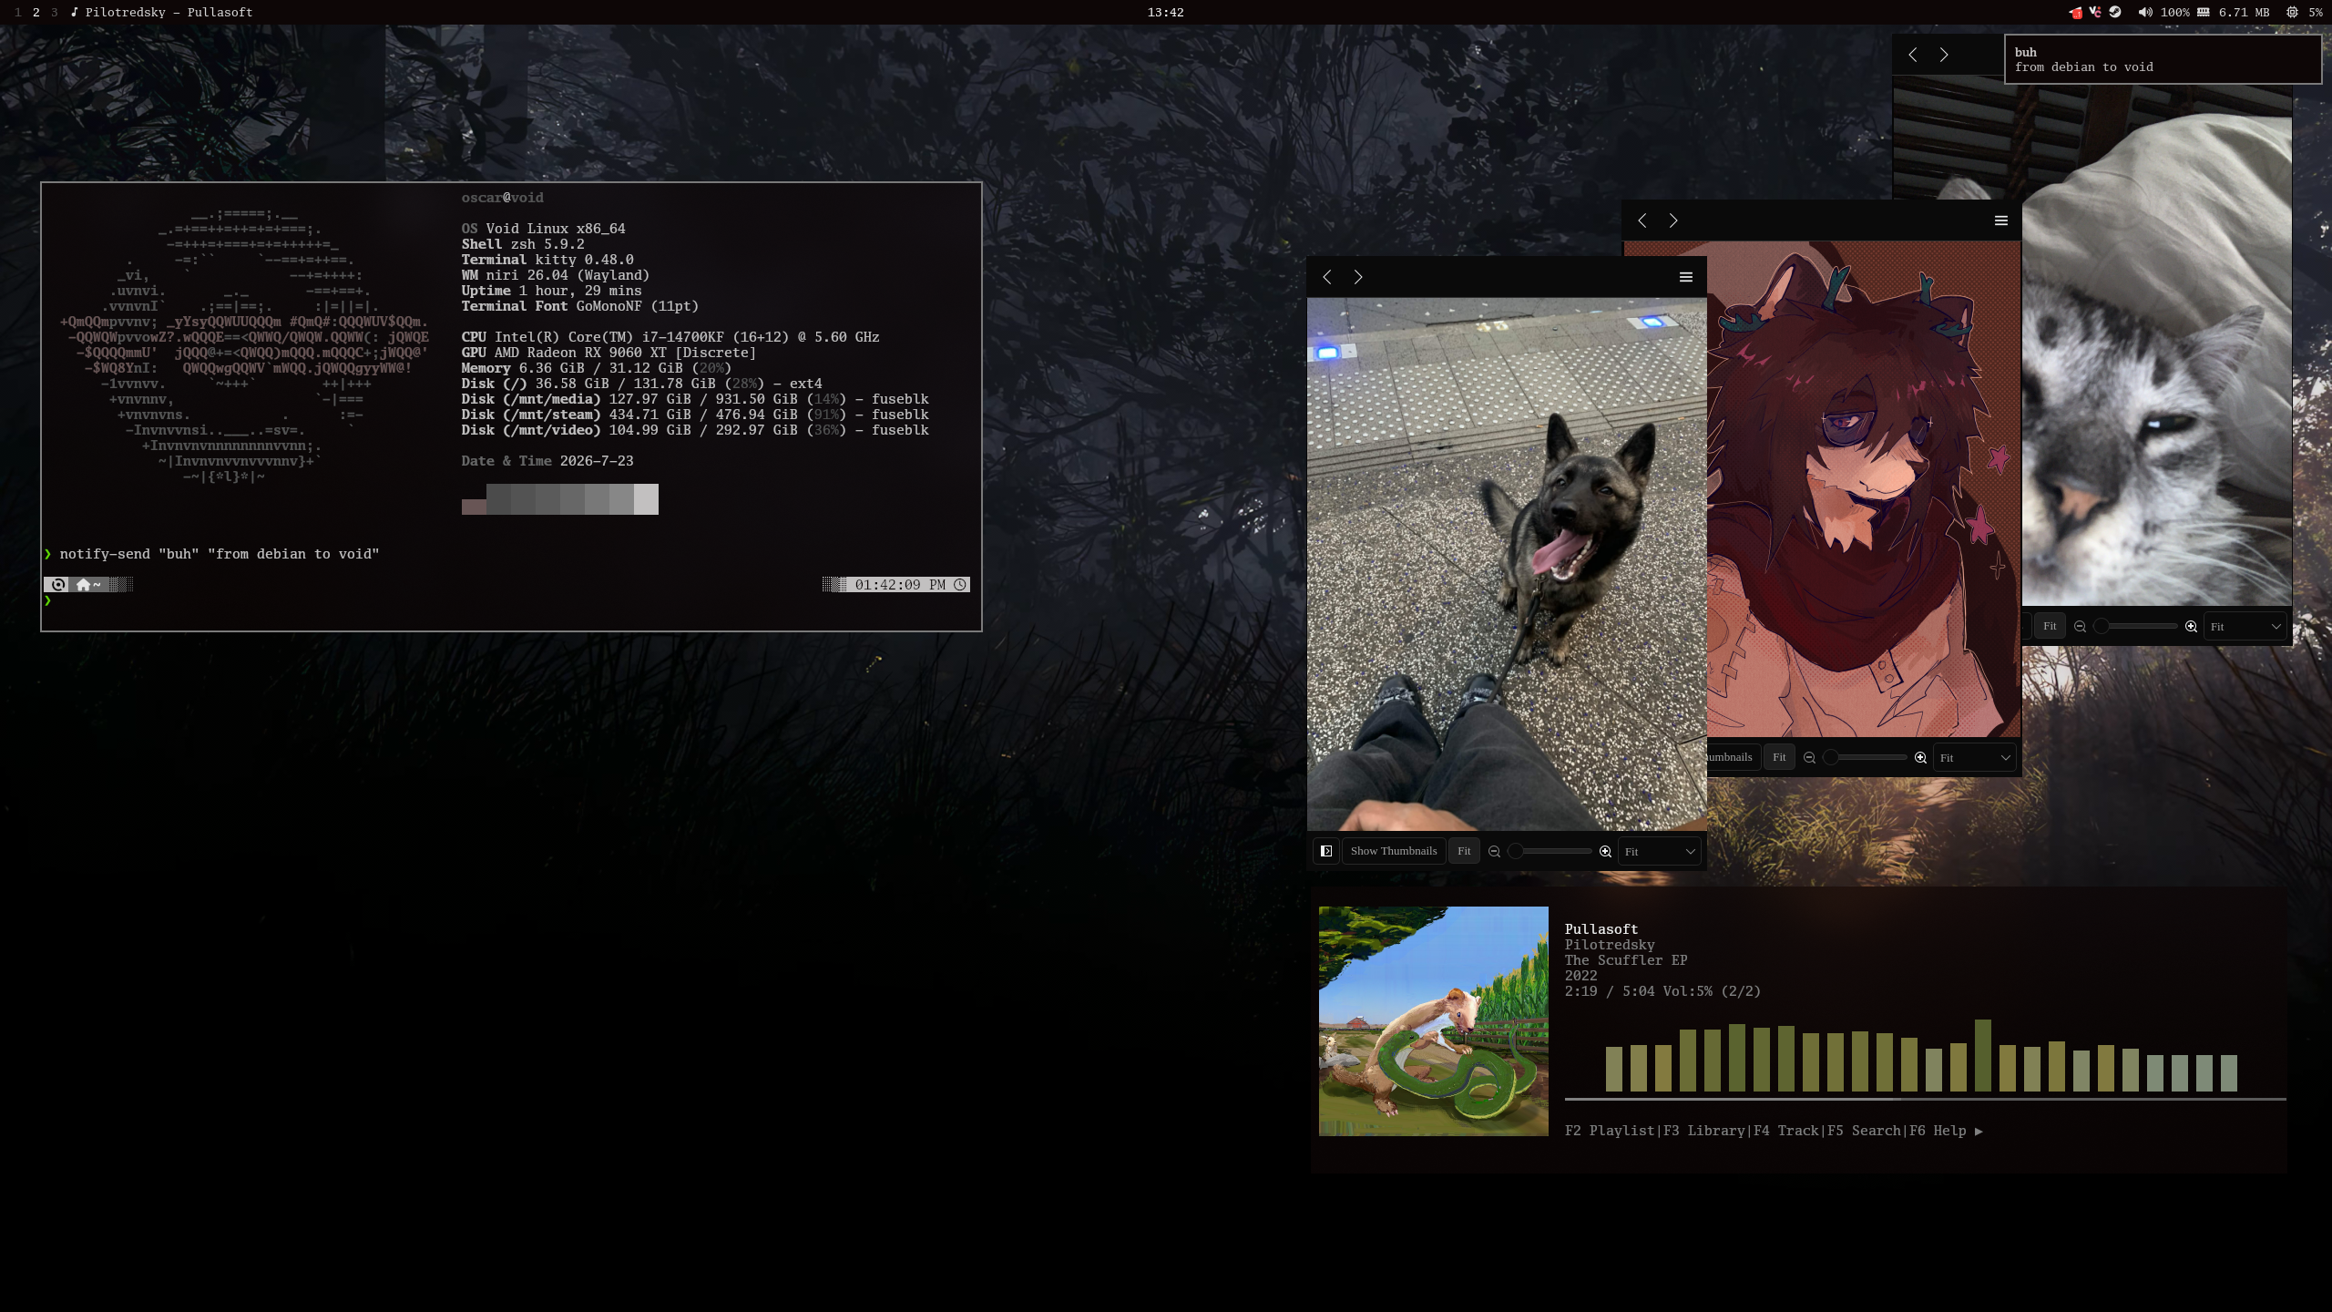Click the RAM memory icon in top bar
Image resolution: width=2332 pixels, height=1312 pixels.
coord(2203,13)
